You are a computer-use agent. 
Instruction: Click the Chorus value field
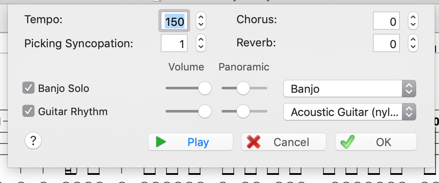coord(386,21)
